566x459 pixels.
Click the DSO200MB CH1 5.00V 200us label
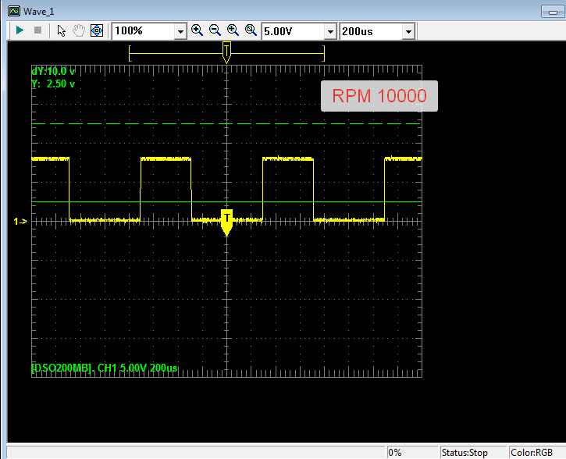pyautogui.click(x=105, y=368)
